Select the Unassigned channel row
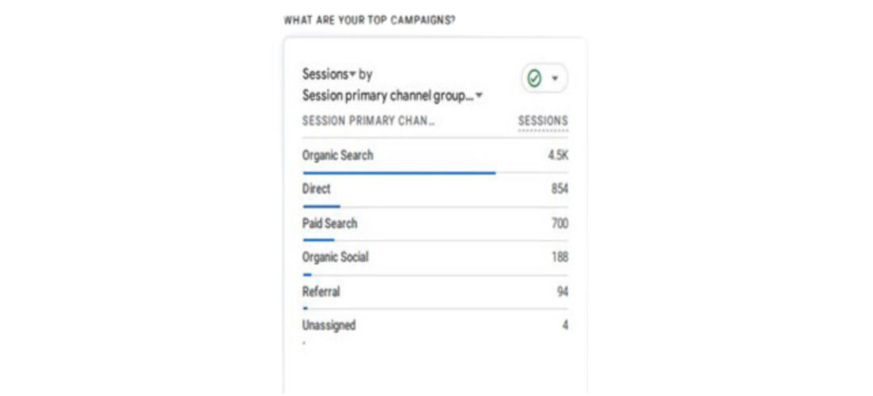873x396 pixels. tap(436, 326)
